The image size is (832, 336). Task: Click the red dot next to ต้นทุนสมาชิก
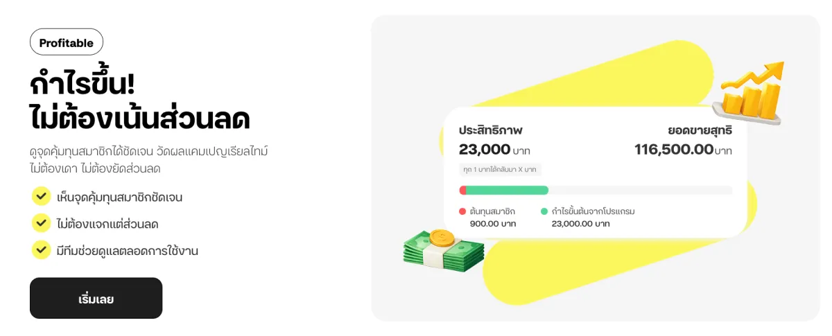click(x=462, y=211)
